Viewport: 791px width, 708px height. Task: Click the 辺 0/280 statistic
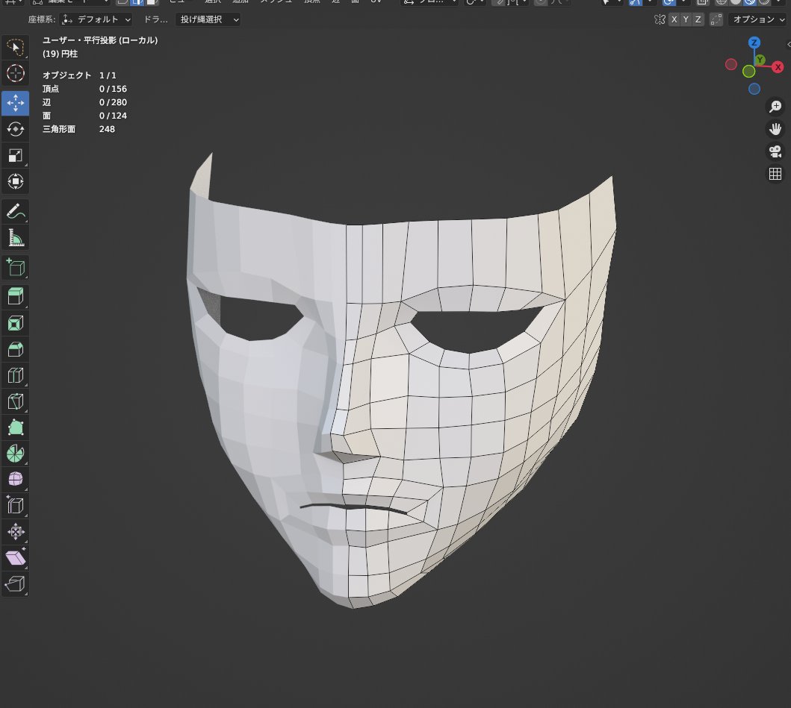[x=84, y=102]
